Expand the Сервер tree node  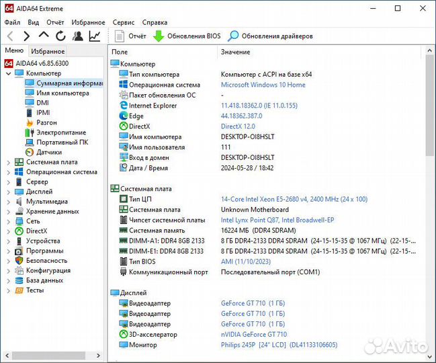(8, 182)
